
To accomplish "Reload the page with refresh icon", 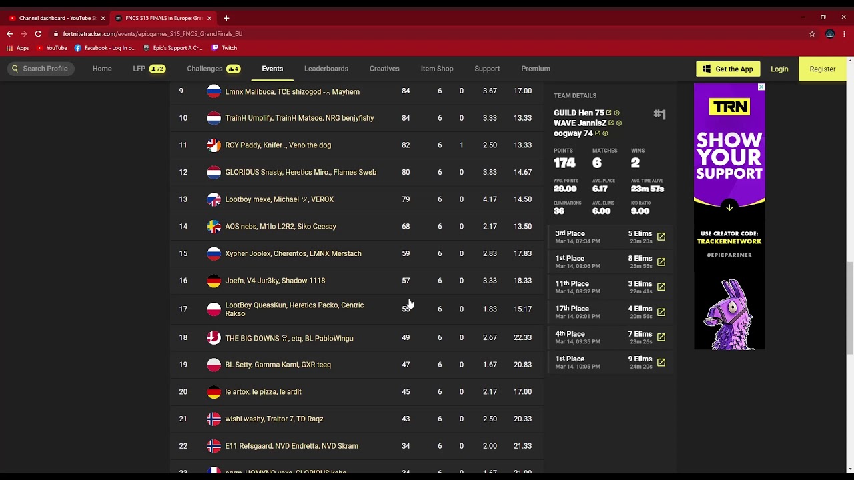I will 38,33.
